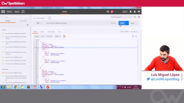Viewport: 184px width, 103px height.
Task: Switch to the Builder tab
Action: point(65,12)
